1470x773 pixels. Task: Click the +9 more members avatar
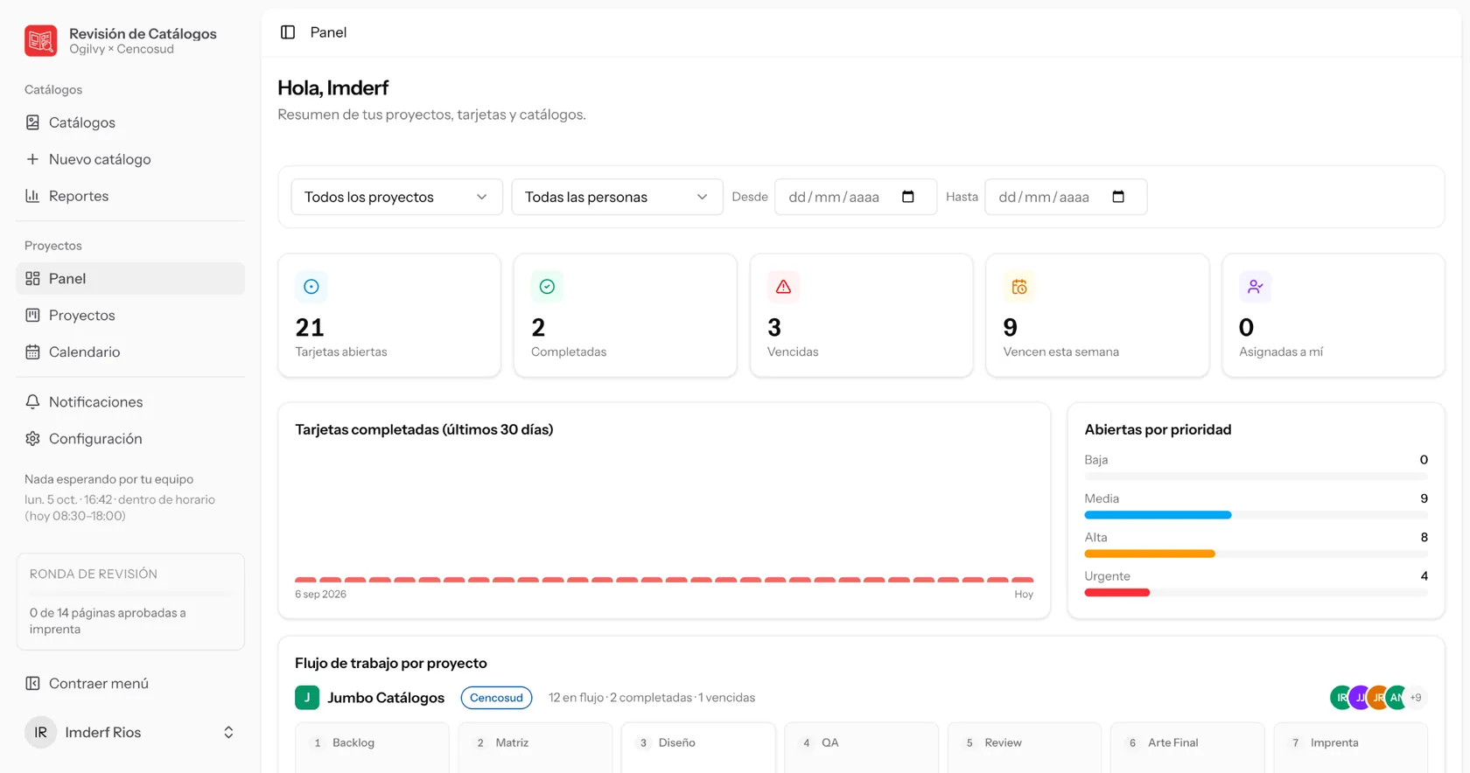coord(1416,697)
